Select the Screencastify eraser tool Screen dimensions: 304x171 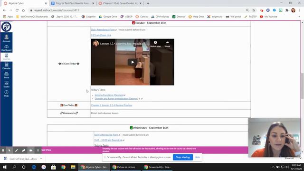click(x=24, y=150)
